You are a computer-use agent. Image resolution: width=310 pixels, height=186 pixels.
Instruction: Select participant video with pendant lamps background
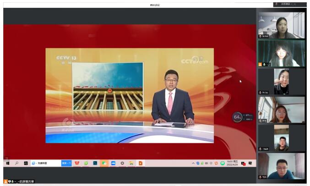282,25
